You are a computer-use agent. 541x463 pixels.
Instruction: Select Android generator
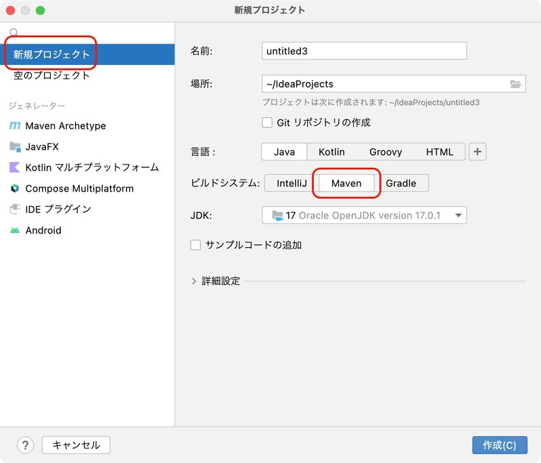click(87, 230)
